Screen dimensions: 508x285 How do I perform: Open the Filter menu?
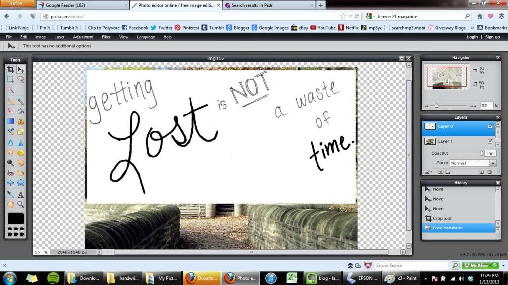click(x=106, y=37)
